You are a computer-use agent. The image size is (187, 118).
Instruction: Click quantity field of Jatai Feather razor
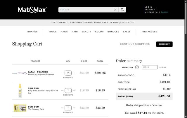click(x=68, y=73)
